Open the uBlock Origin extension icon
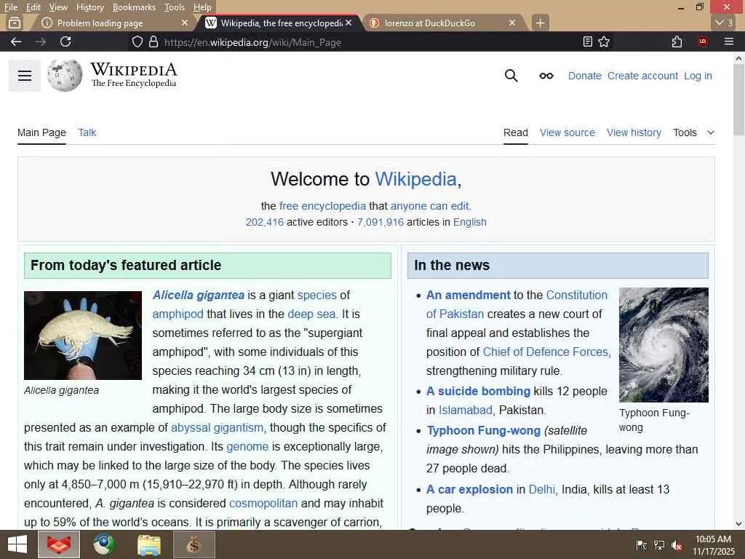 [703, 41]
